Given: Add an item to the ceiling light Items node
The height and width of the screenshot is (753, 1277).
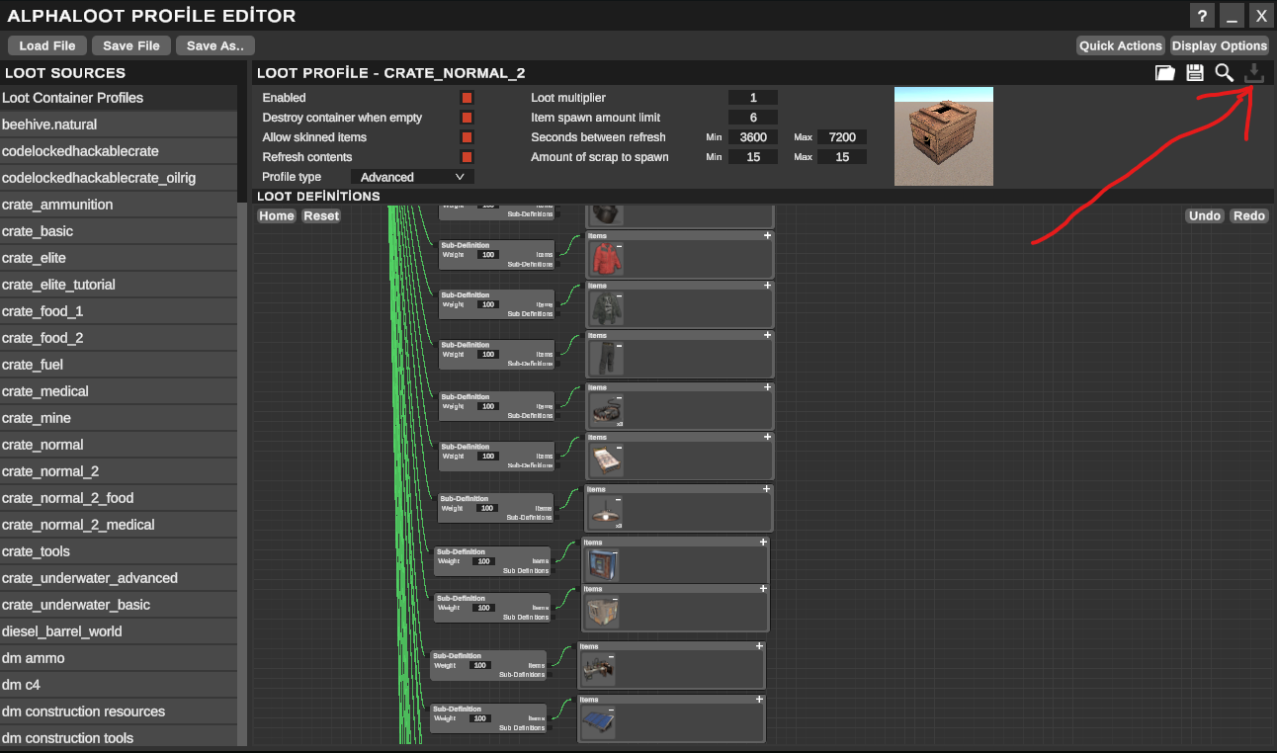Looking at the screenshot, I should point(767,488).
